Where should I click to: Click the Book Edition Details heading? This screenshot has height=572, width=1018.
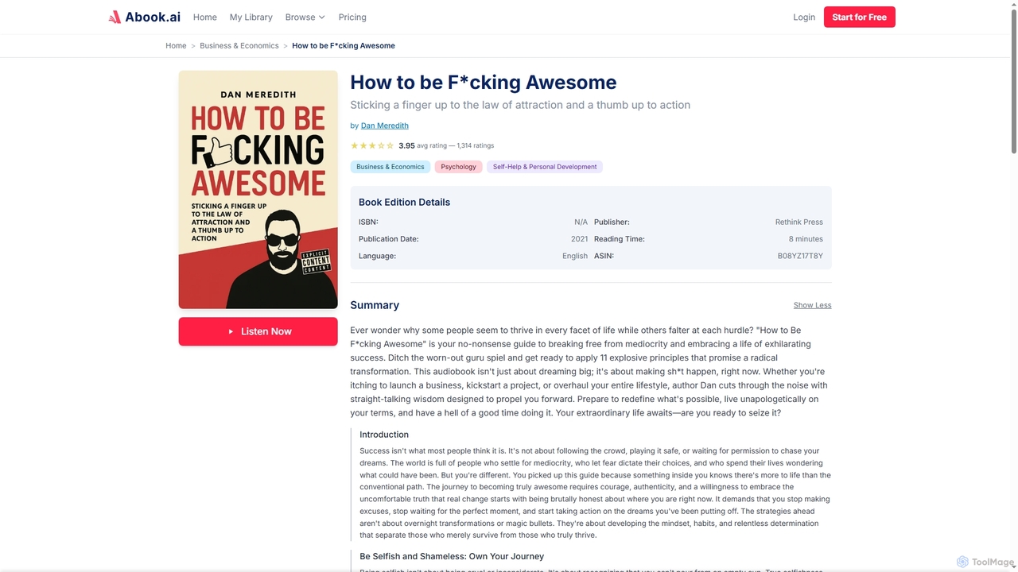coord(404,202)
